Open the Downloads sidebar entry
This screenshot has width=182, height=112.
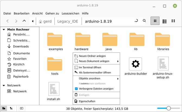coord(21,46)
